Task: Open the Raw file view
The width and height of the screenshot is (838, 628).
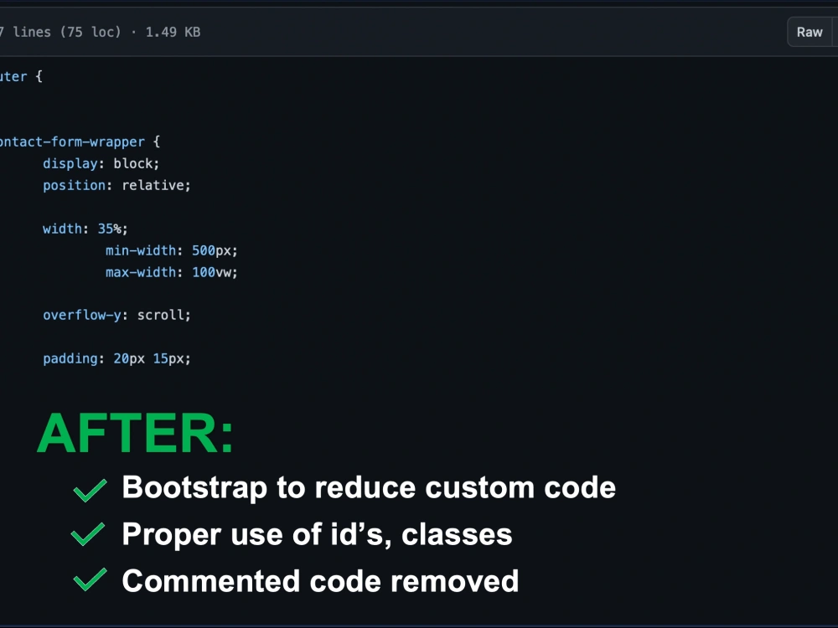Action: pos(809,32)
